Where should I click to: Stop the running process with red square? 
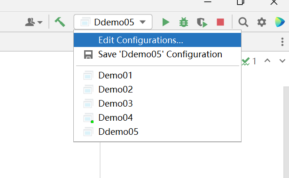(220, 22)
